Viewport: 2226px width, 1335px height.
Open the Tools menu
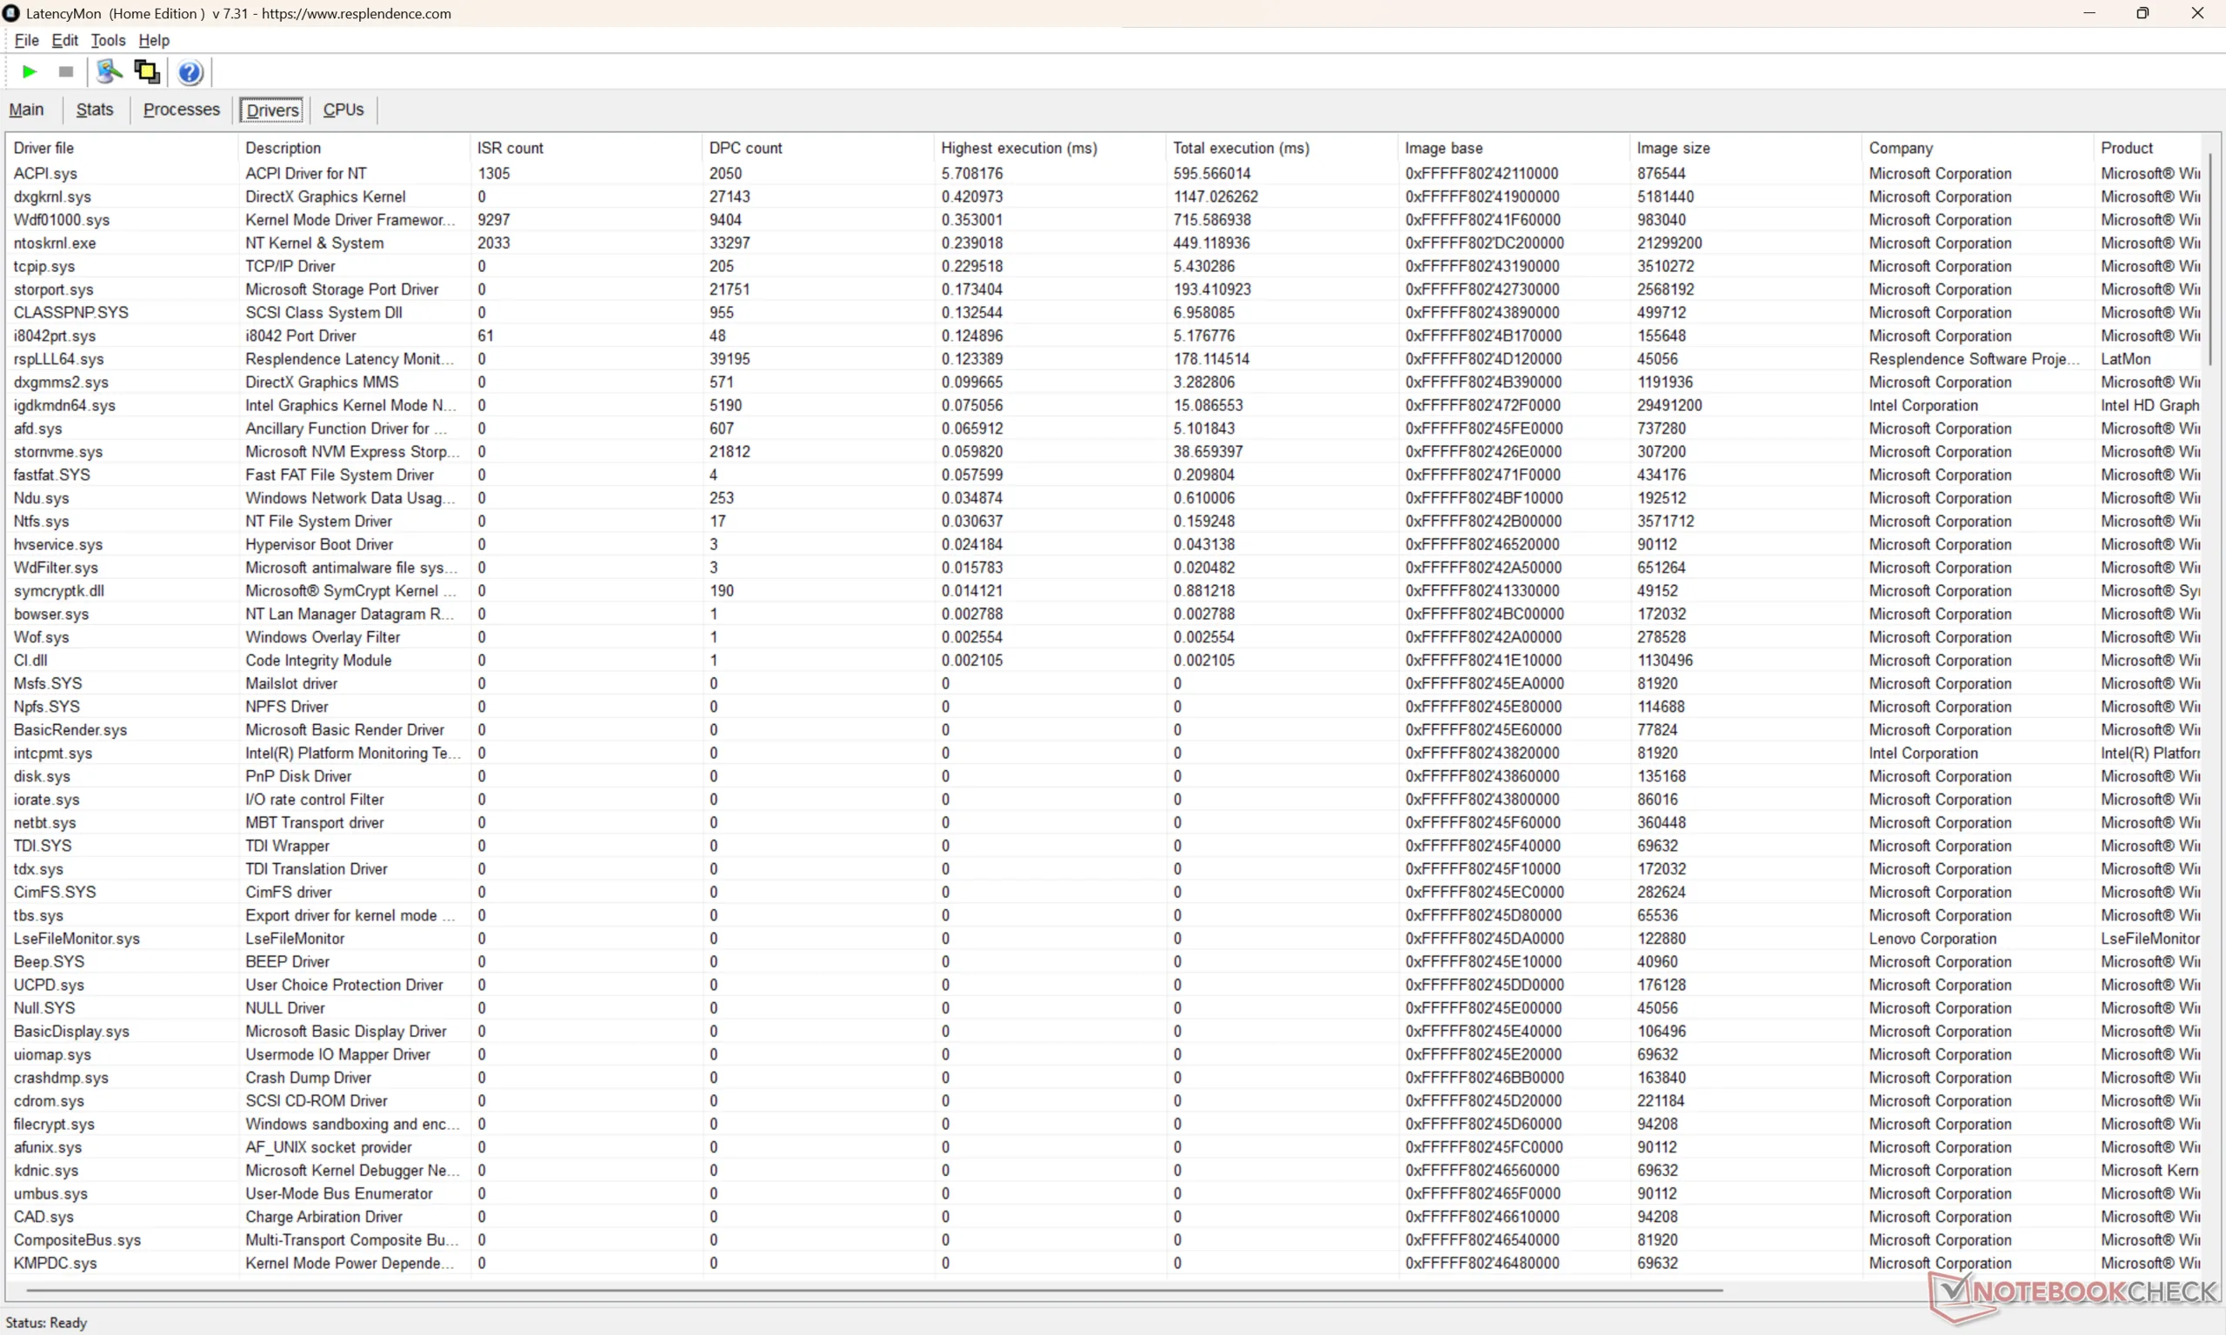click(x=108, y=41)
